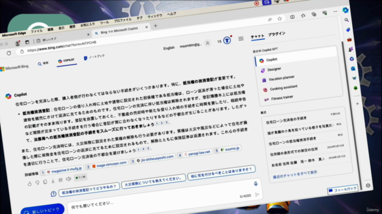Click the red record icon in menu bar

(x=257, y=3)
